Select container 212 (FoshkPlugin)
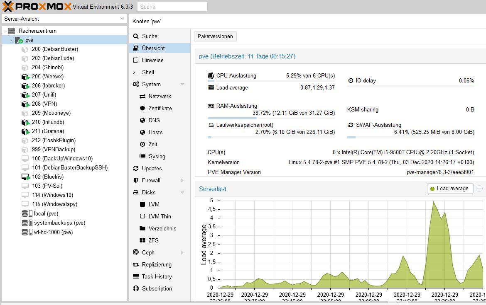 click(x=64, y=140)
